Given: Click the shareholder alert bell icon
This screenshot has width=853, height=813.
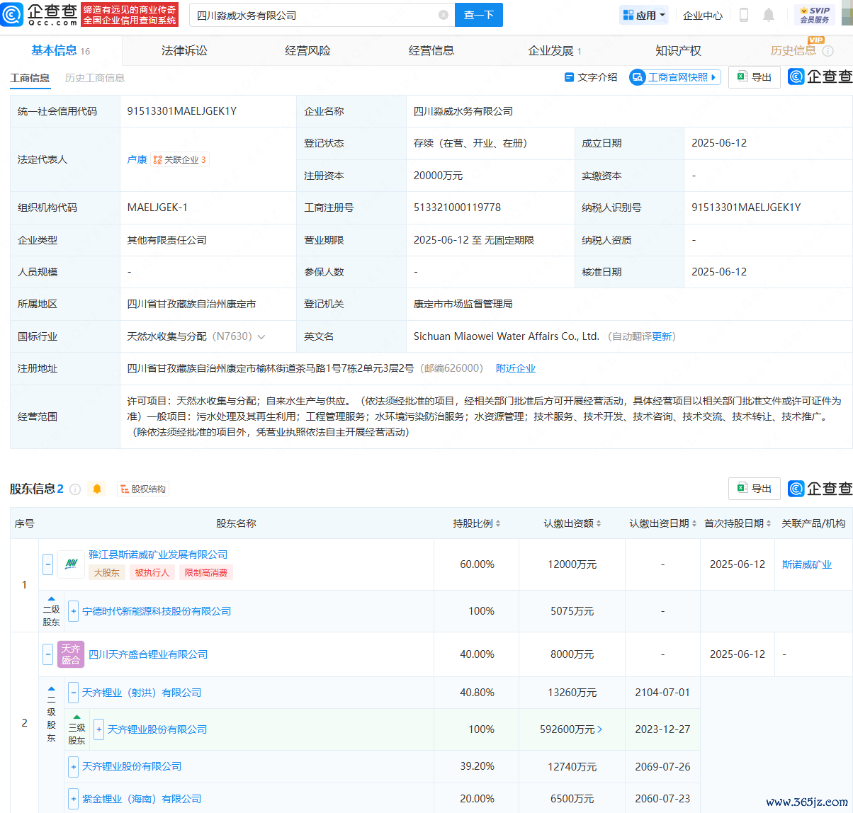Looking at the screenshot, I should tap(97, 489).
